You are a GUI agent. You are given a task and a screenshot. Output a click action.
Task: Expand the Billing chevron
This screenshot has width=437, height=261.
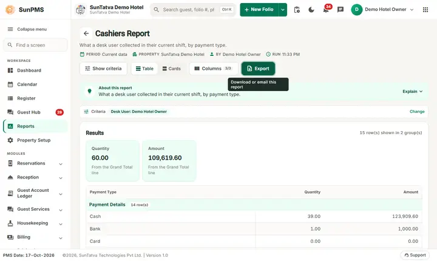(61, 237)
